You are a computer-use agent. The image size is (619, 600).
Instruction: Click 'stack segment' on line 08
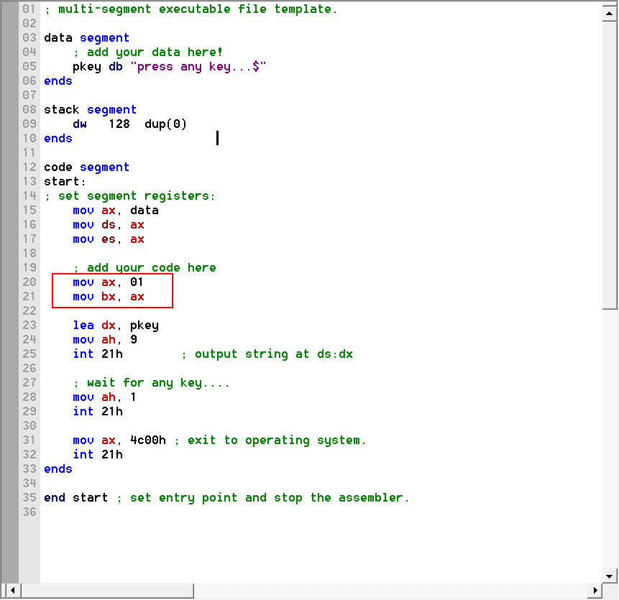90,110
